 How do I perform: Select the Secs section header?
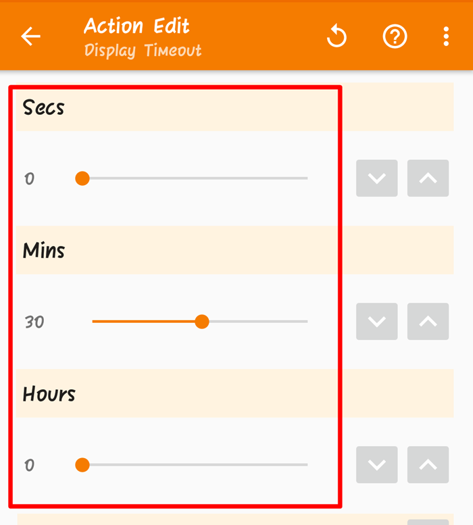click(x=44, y=107)
